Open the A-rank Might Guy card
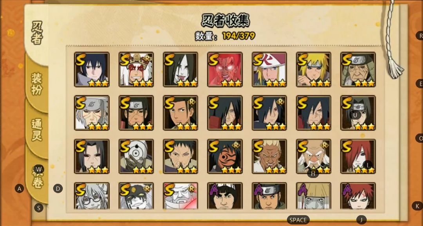The height and width of the screenshot is (226, 423). 225,196
